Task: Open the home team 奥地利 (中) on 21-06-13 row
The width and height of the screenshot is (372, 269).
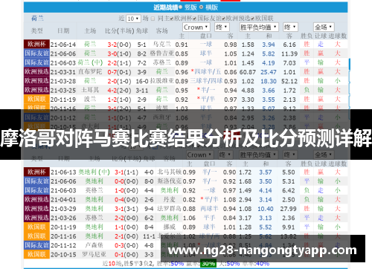Action: tap(94, 172)
